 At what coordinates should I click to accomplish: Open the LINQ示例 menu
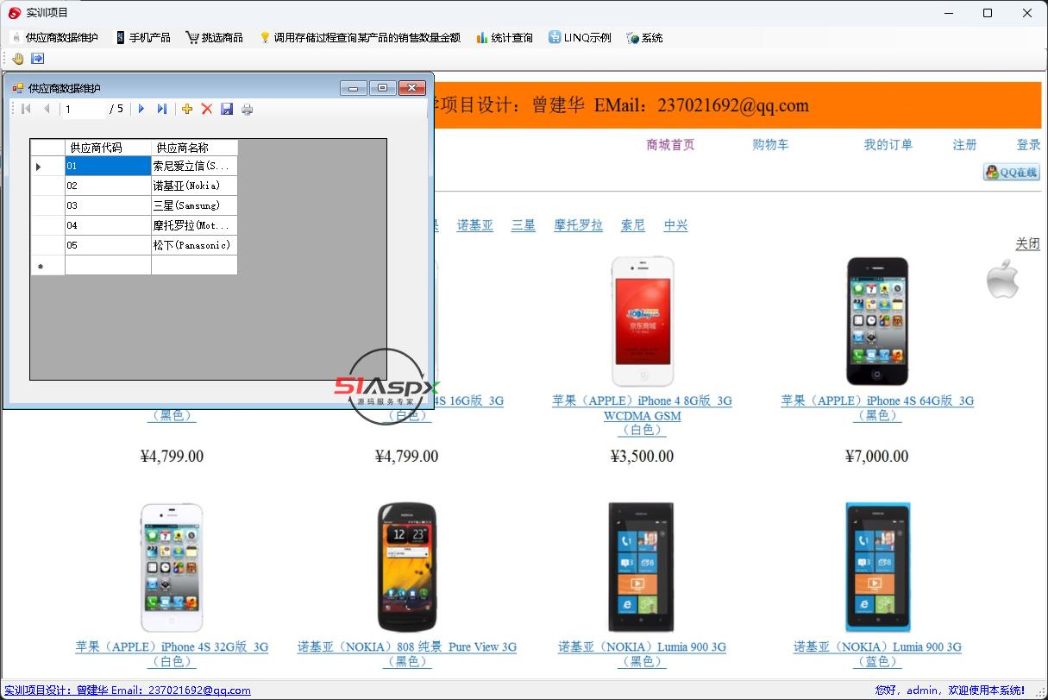click(x=580, y=38)
